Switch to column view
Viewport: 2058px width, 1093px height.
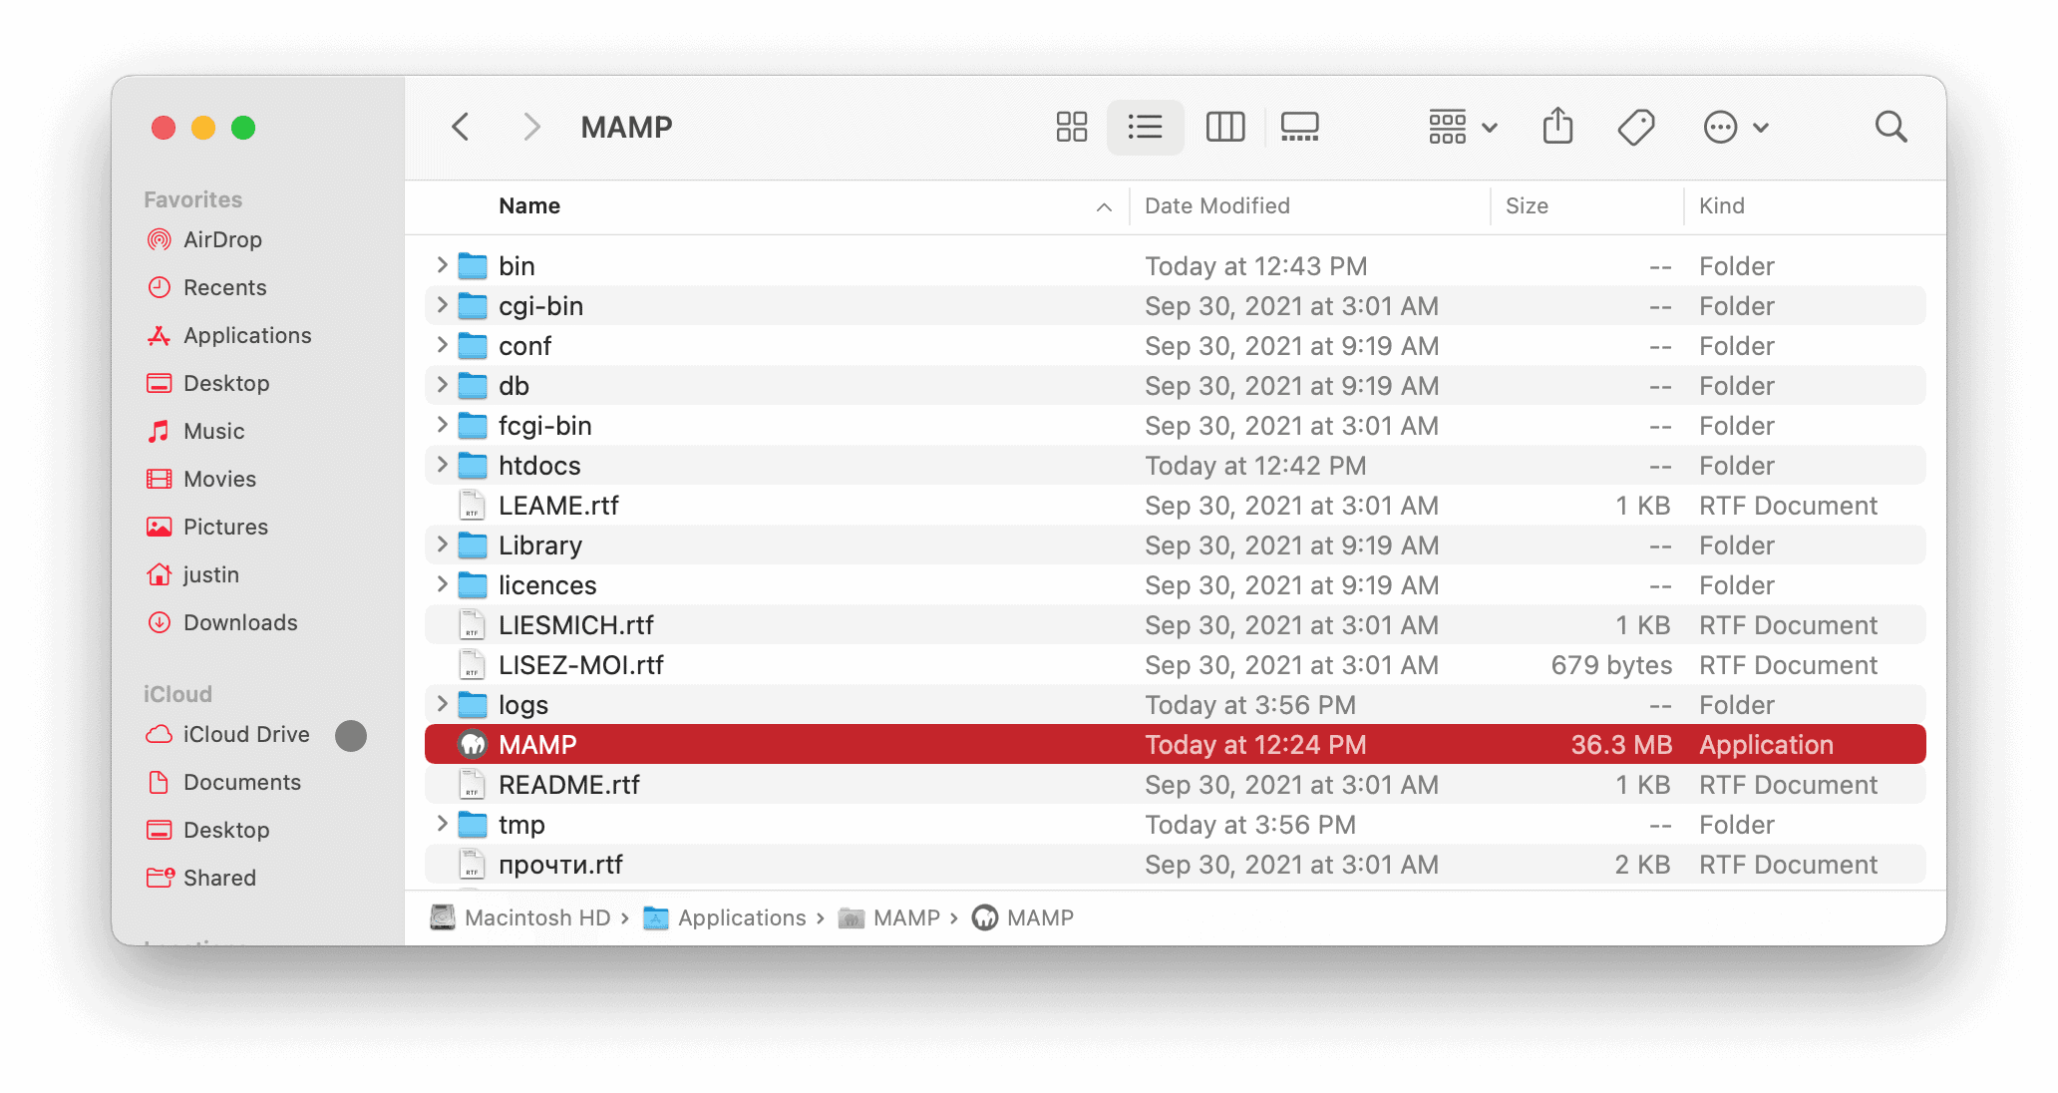point(1224,127)
